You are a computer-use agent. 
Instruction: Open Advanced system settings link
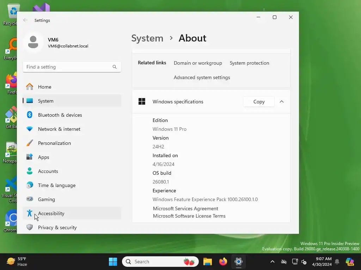[x=202, y=77]
